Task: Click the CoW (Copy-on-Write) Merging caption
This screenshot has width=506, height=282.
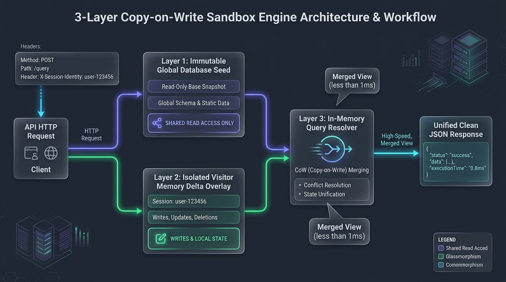Action: [332, 170]
